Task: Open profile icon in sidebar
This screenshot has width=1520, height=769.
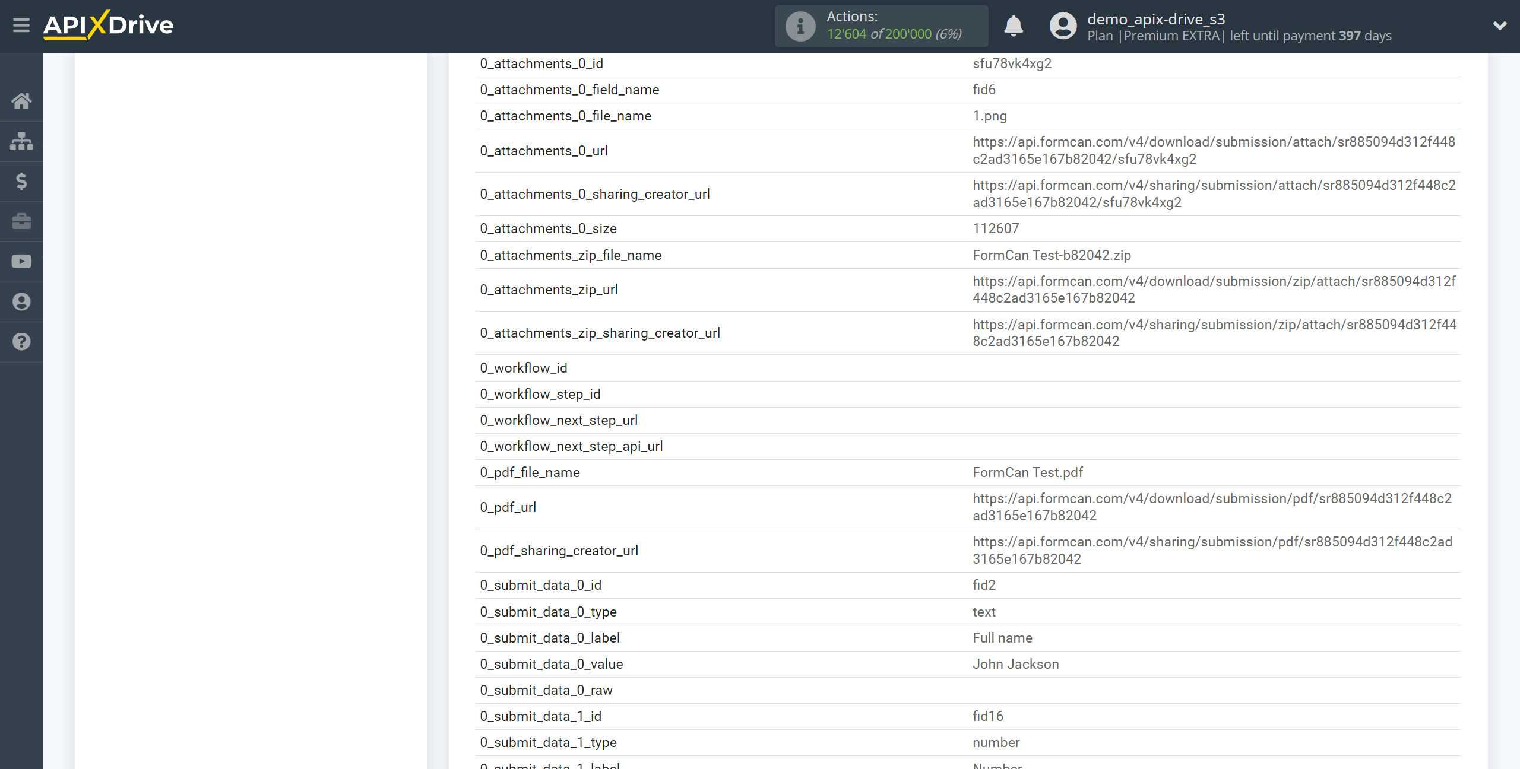Action: [21, 302]
